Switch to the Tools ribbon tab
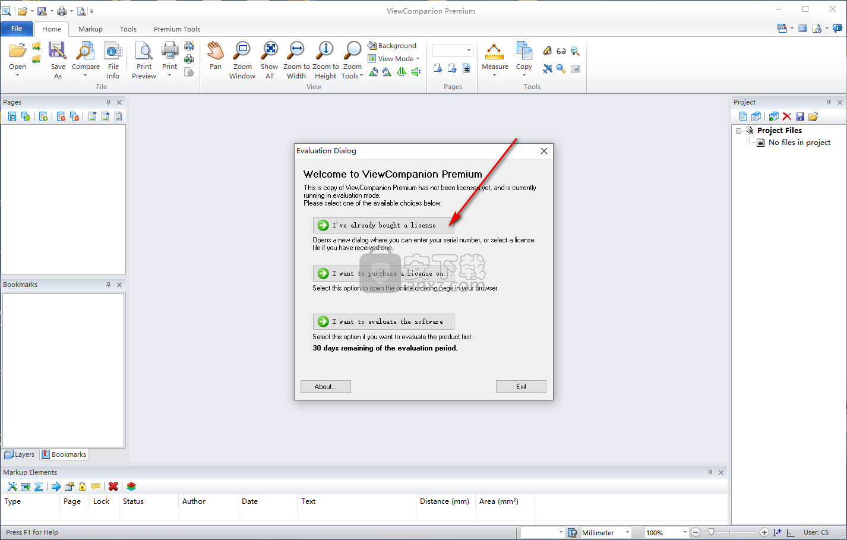Image resolution: width=847 pixels, height=540 pixels. pos(128,29)
